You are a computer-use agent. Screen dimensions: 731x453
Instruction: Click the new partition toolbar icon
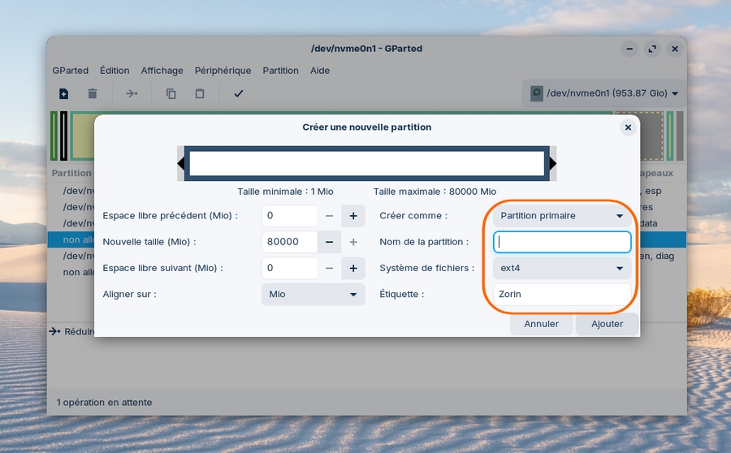click(64, 94)
